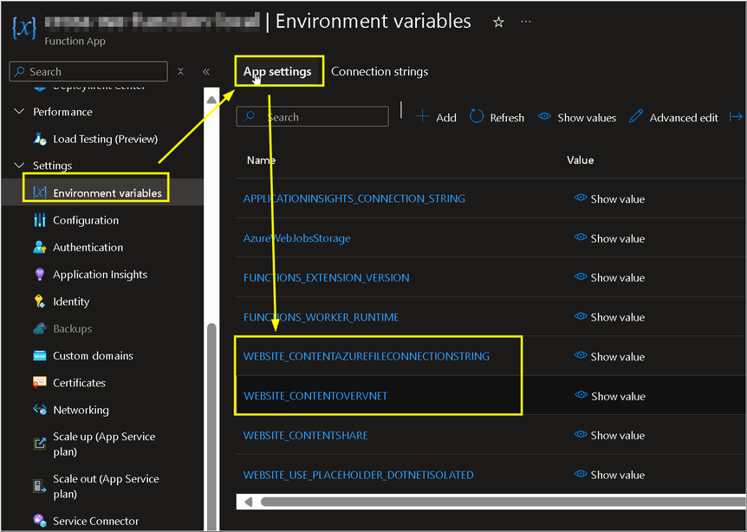This screenshot has height=532, width=747.
Task: Click the Load Testing (Preview) icon
Action: click(39, 139)
